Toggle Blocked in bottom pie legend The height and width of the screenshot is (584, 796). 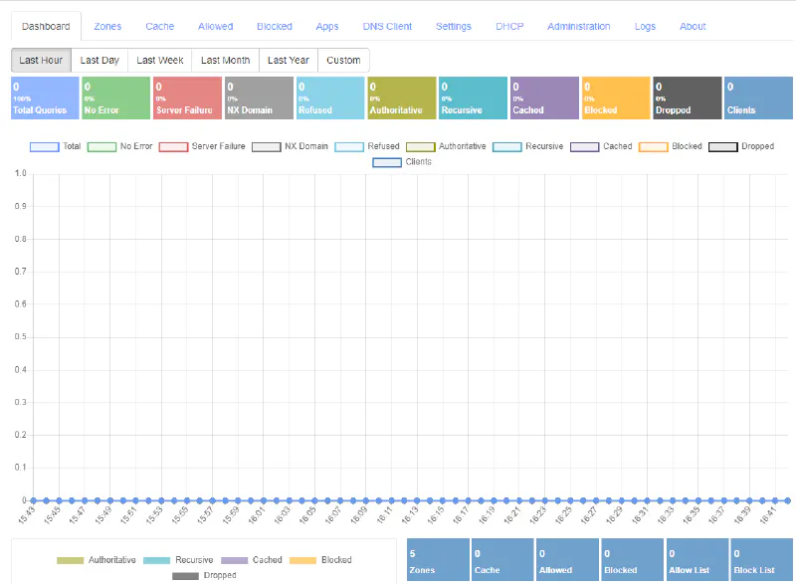click(320, 560)
